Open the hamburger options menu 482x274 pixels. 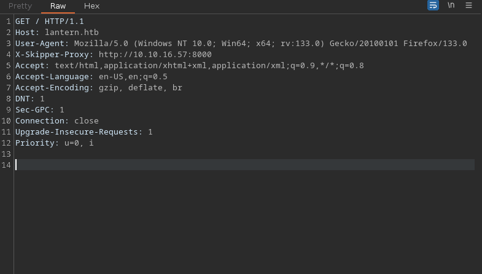(468, 6)
